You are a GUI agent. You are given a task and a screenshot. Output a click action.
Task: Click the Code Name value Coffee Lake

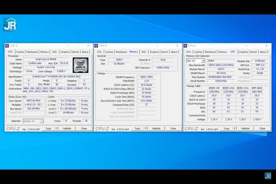point(35,63)
